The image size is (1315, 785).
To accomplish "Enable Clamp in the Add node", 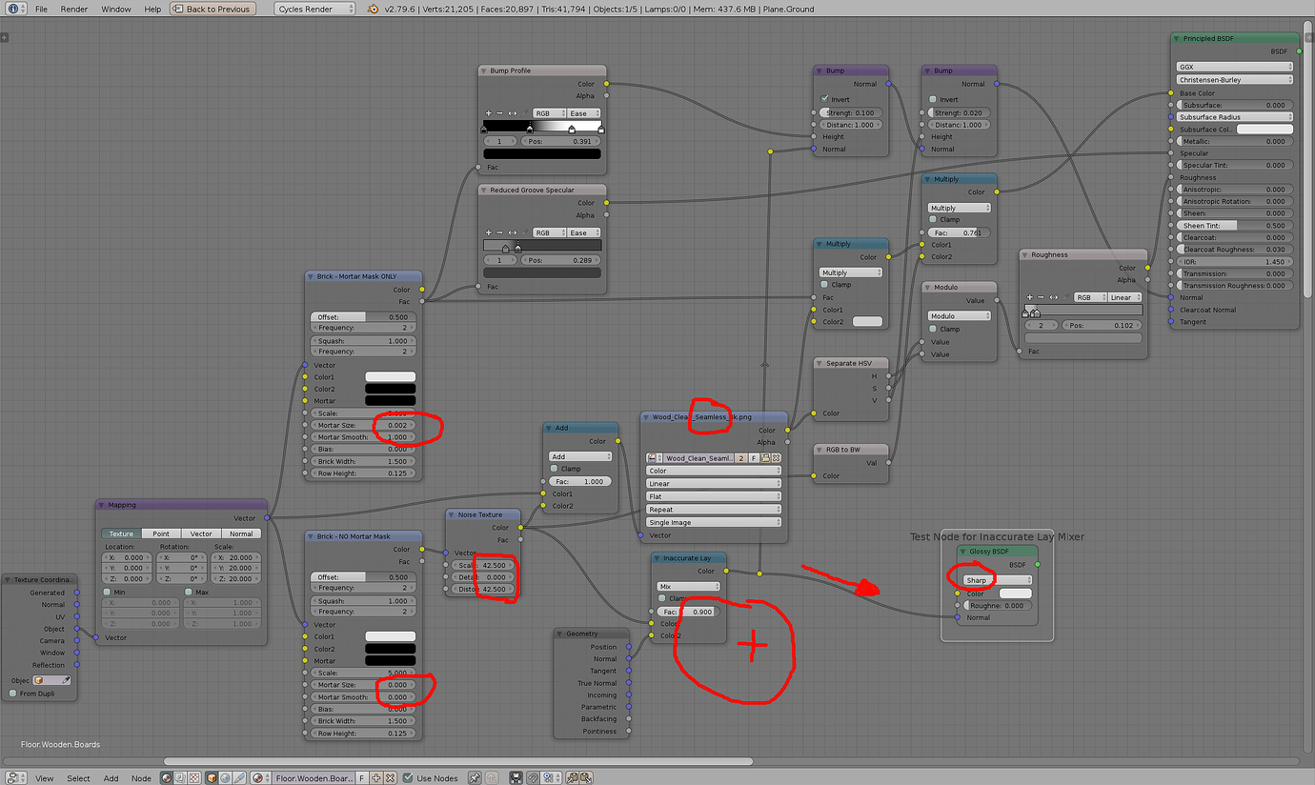I will tap(554, 469).
